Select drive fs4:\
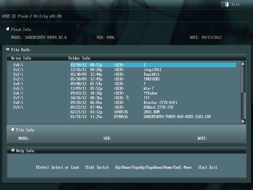Viewport: 253px width, 190px height. (18, 84)
